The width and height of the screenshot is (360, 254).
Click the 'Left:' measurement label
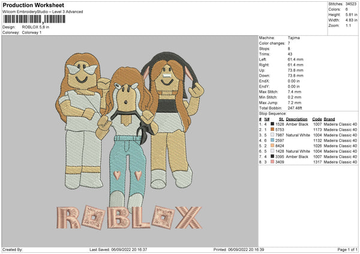(x=263, y=59)
